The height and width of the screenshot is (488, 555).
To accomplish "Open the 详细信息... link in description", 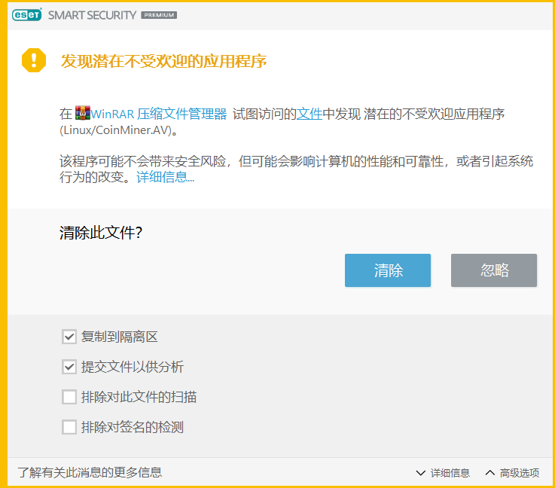I will tap(166, 177).
